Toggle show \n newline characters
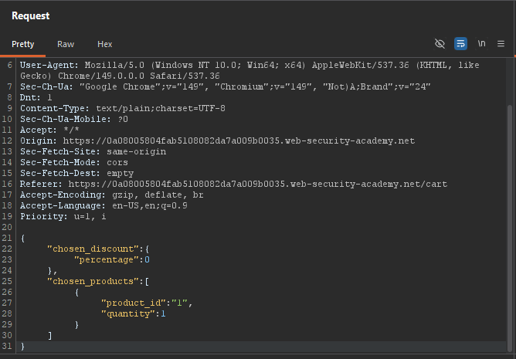The height and width of the screenshot is (359, 516). [x=481, y=43]
